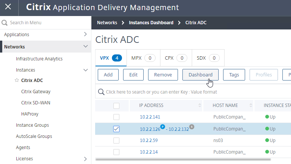Click the horizontal scrollbar below the table
291x164 pixels.
[183, 160]
